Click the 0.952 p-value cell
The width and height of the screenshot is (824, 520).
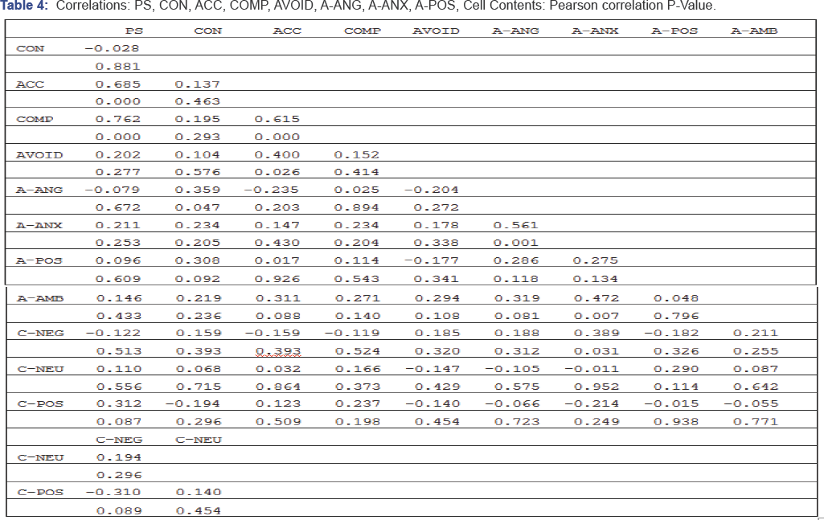[595, 387]
